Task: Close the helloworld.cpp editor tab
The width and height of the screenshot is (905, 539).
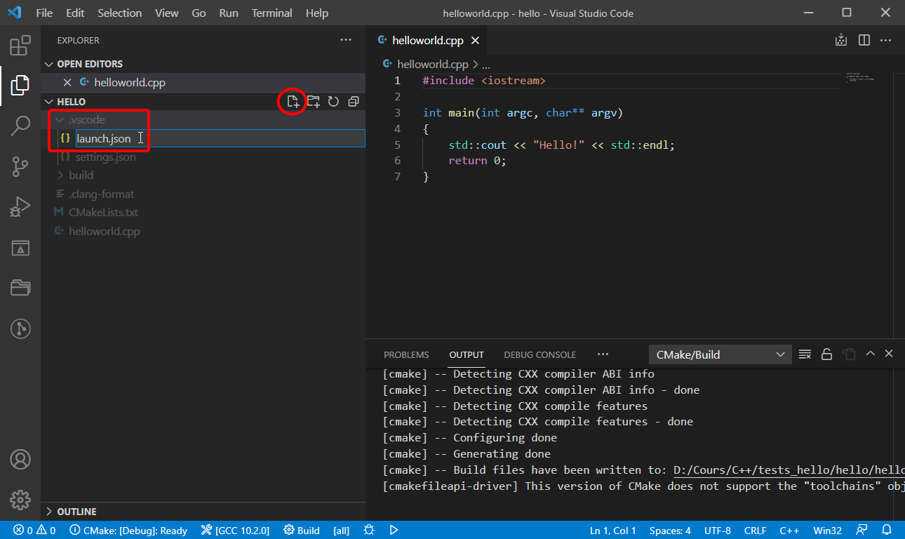Action: (x=475, y=41)
